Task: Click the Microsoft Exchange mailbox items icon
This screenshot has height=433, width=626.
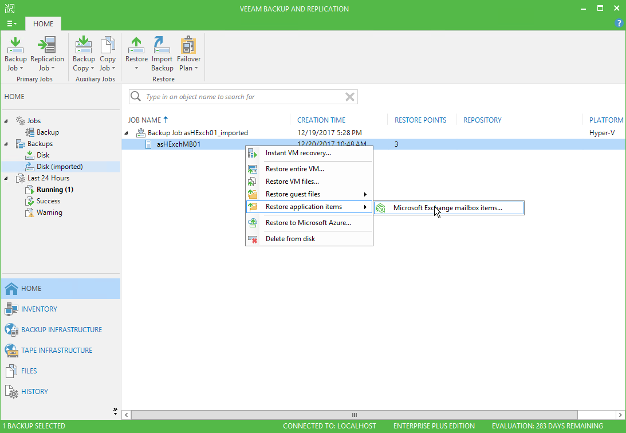Action: (380, 208)
